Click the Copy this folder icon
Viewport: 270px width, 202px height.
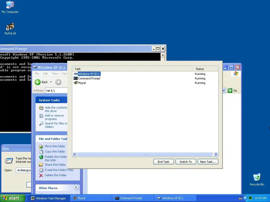[41, 152]
